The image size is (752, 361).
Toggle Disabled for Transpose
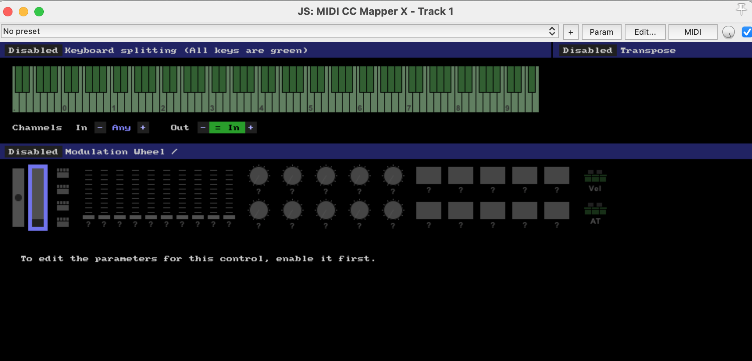click(588, 51)
